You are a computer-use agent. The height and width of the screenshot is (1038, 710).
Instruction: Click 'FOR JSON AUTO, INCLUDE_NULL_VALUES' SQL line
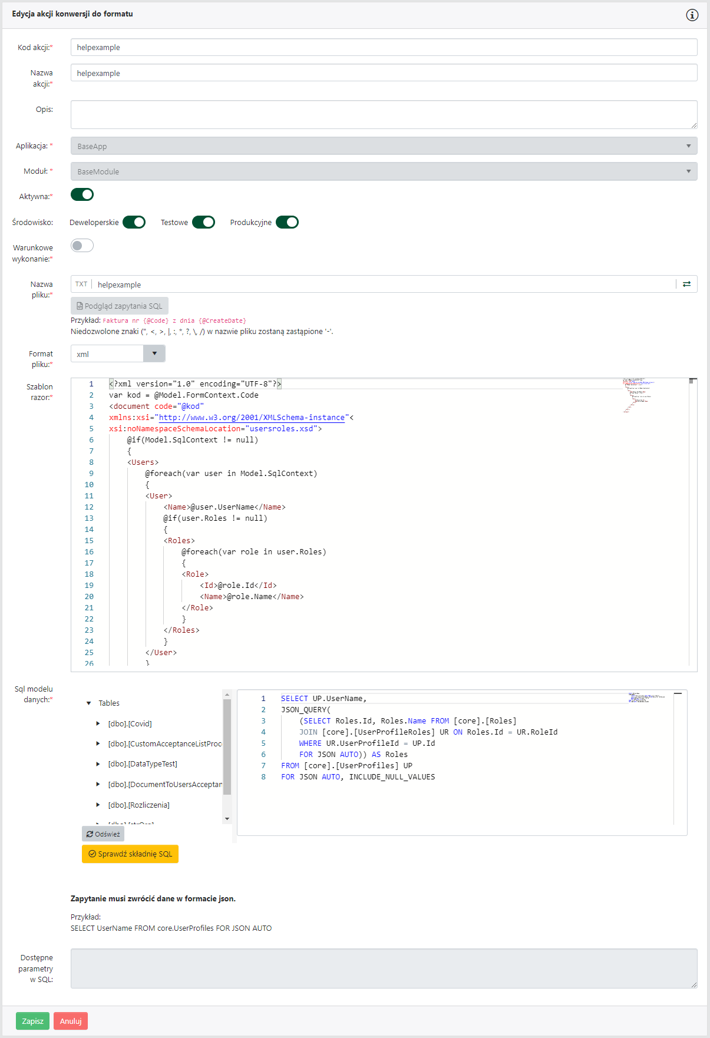pyautogui.click(x=358, y=776)
